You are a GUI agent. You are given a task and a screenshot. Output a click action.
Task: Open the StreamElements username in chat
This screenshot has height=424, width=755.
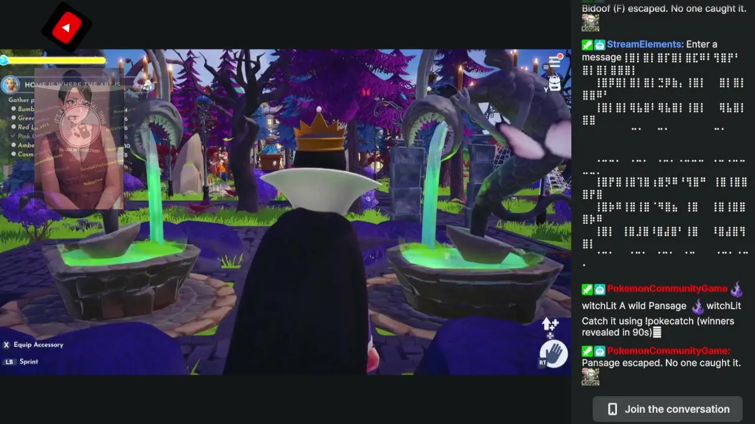[645, 44]
